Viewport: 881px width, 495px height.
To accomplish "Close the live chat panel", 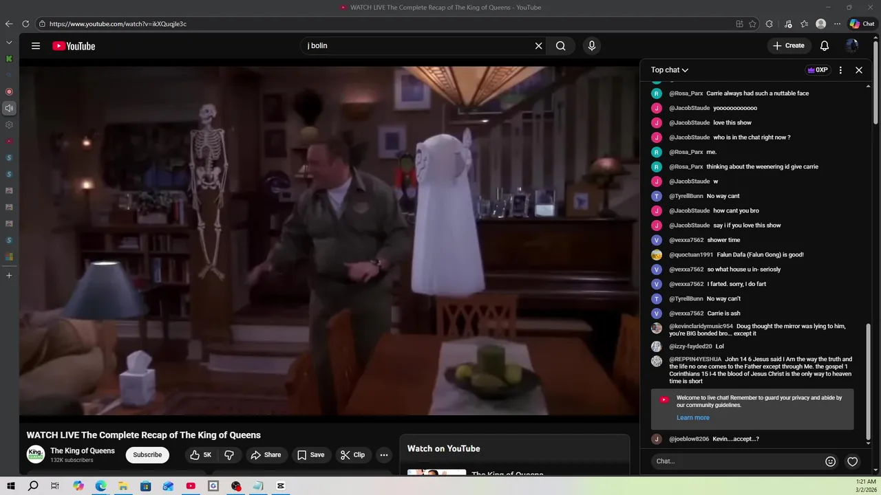I will [x=859, y=70].
